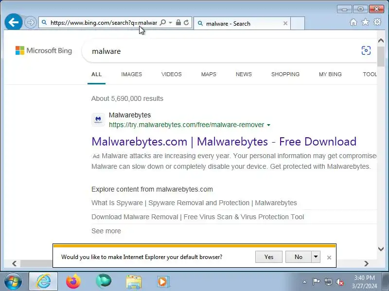
Task: Click the Malwarebytes site favicon
Action: (98, 120)
